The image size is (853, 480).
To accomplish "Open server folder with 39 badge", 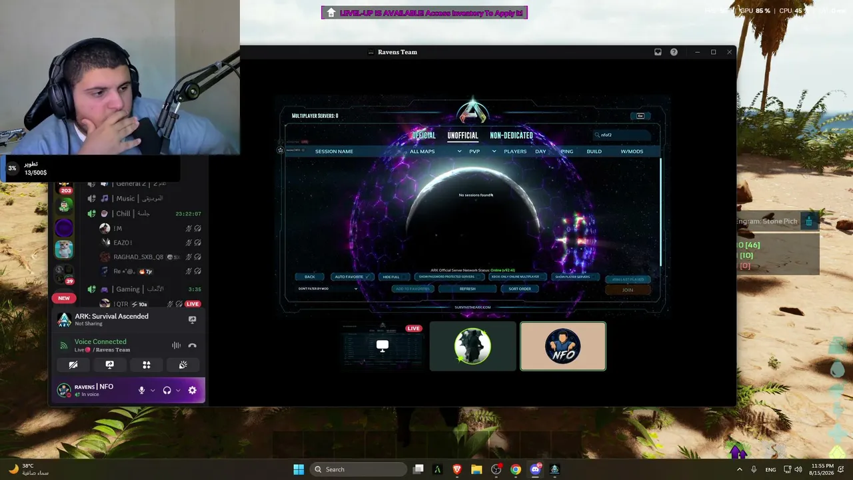I will (64, 274).
